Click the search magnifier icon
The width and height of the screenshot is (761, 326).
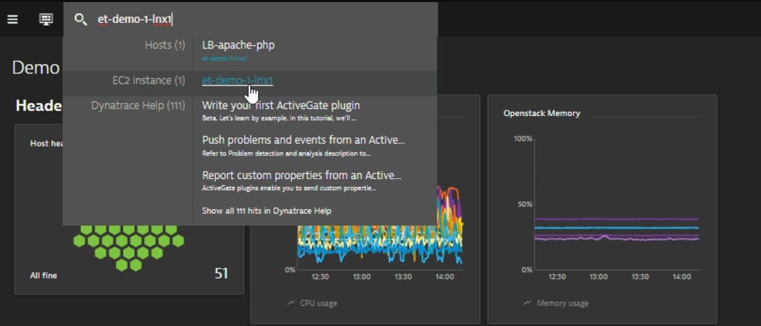pos(80,19)
